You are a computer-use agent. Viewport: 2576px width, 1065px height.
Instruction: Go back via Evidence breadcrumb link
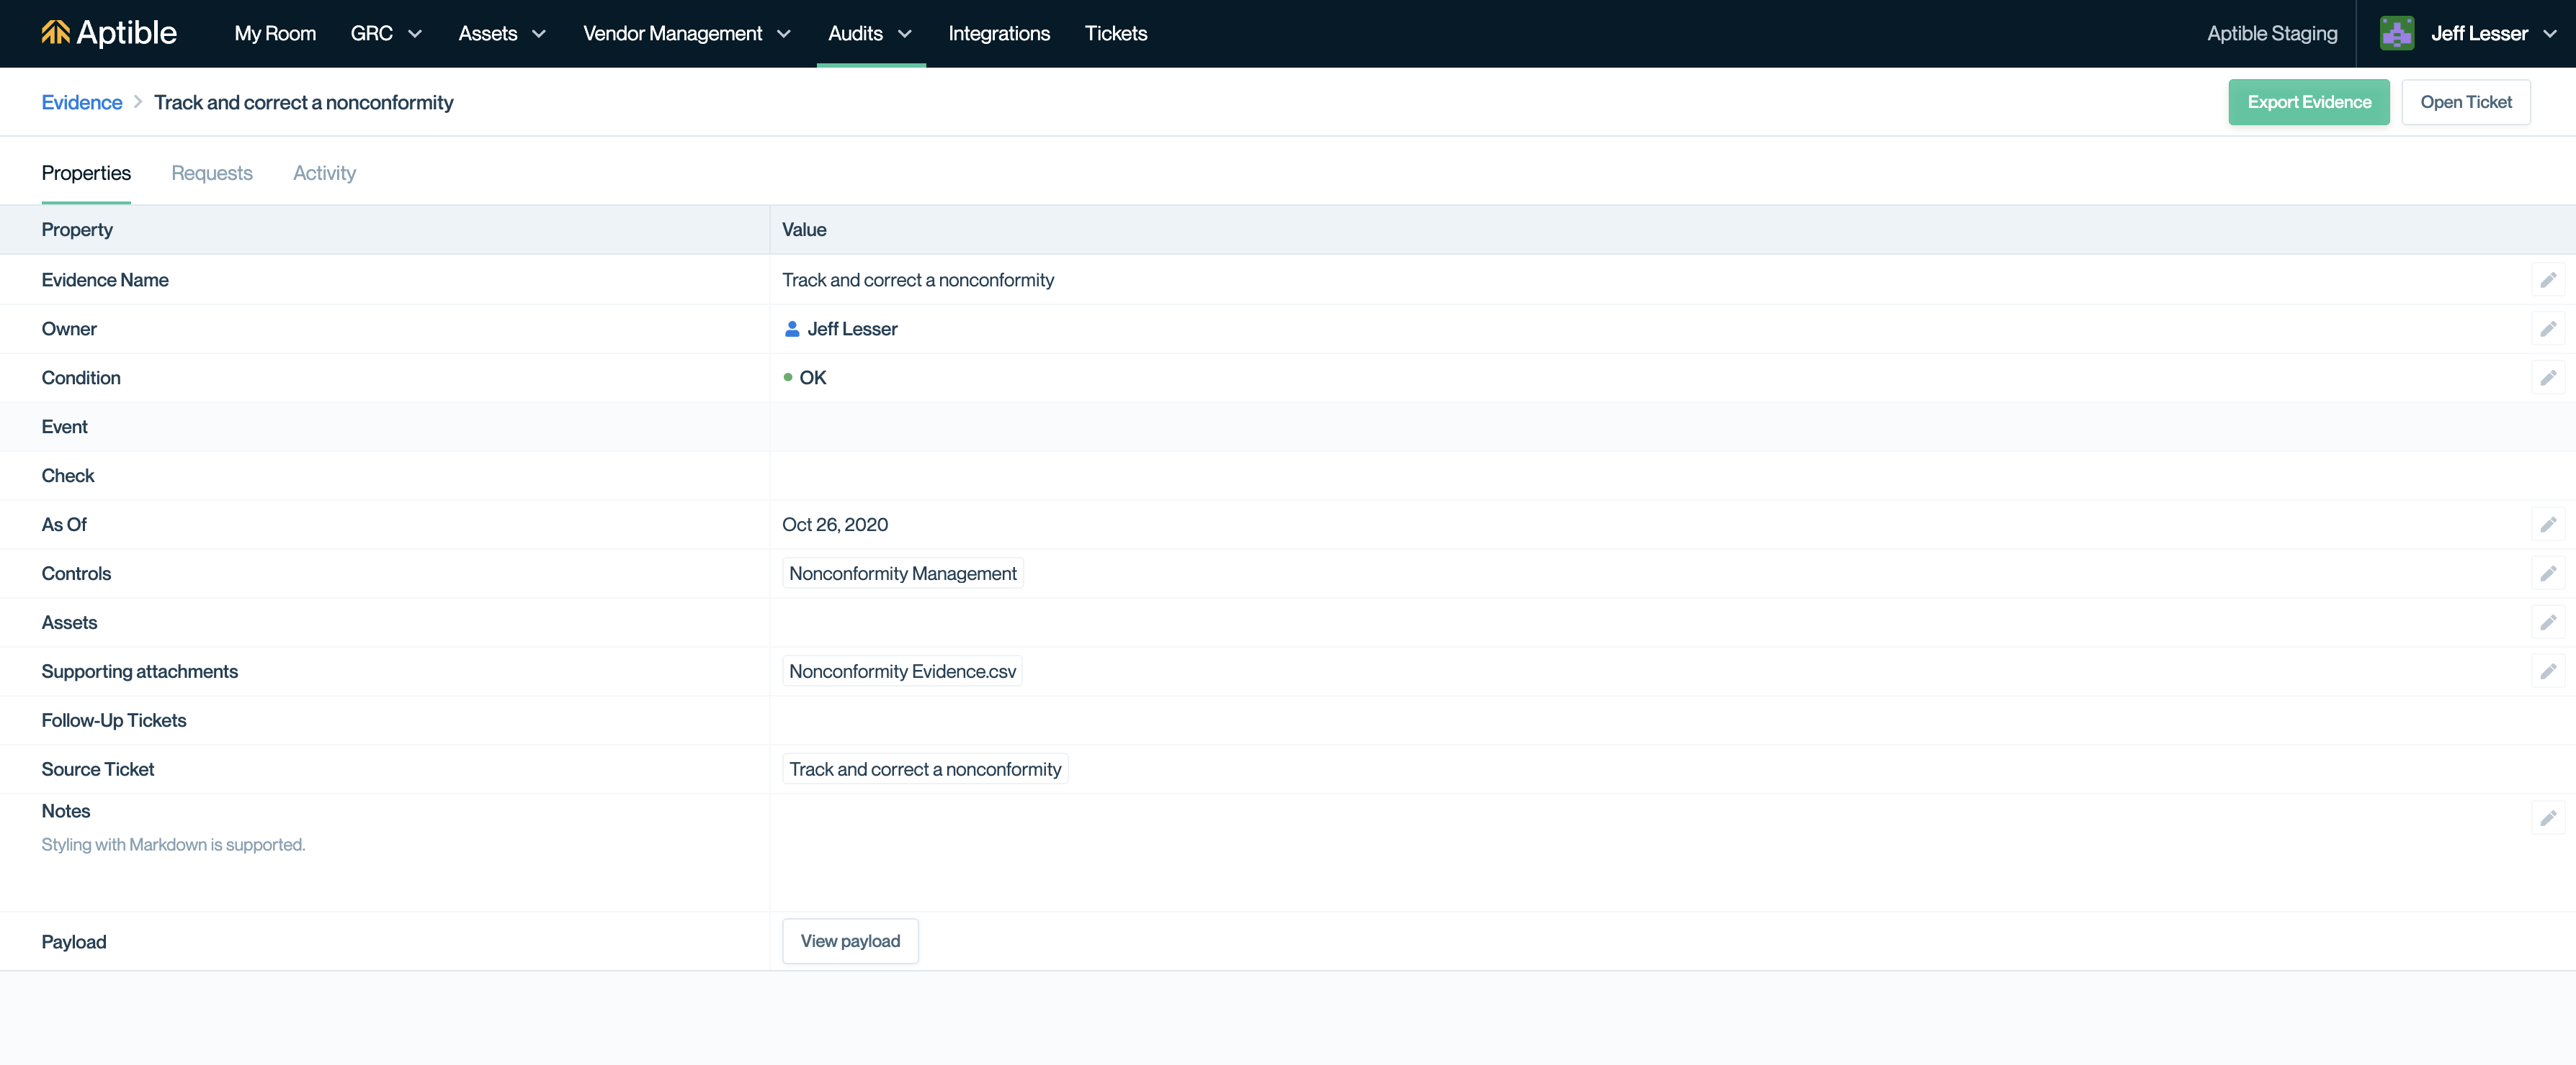point(82,102)
